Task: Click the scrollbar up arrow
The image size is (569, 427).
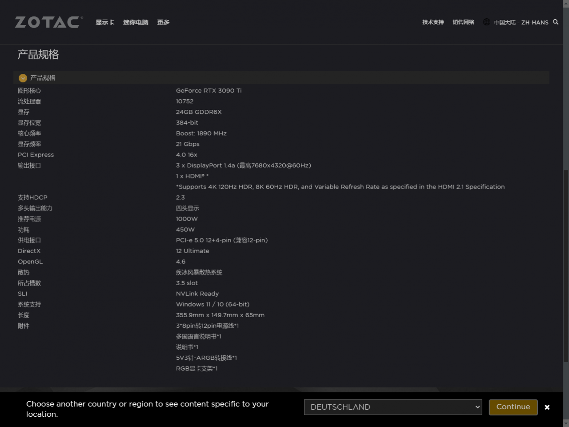Action: pos(566,4)
